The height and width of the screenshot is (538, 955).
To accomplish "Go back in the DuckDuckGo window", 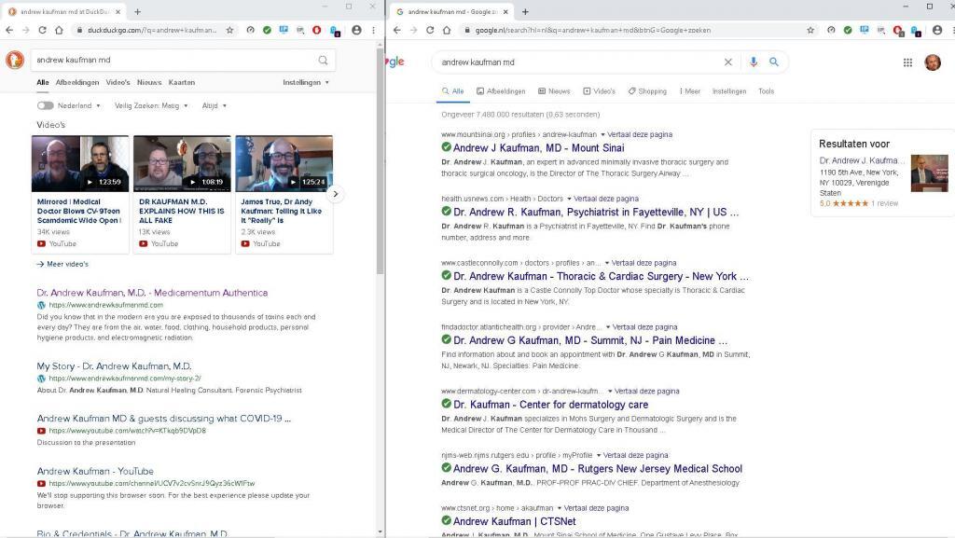I will (x=9, y=30).
